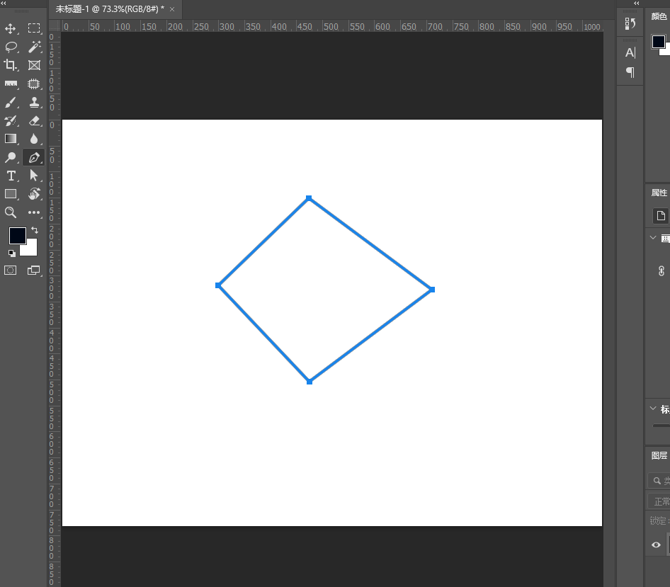Toggle layer visibility eye icon
670x587 pixels.
click(x=656, y=545)
